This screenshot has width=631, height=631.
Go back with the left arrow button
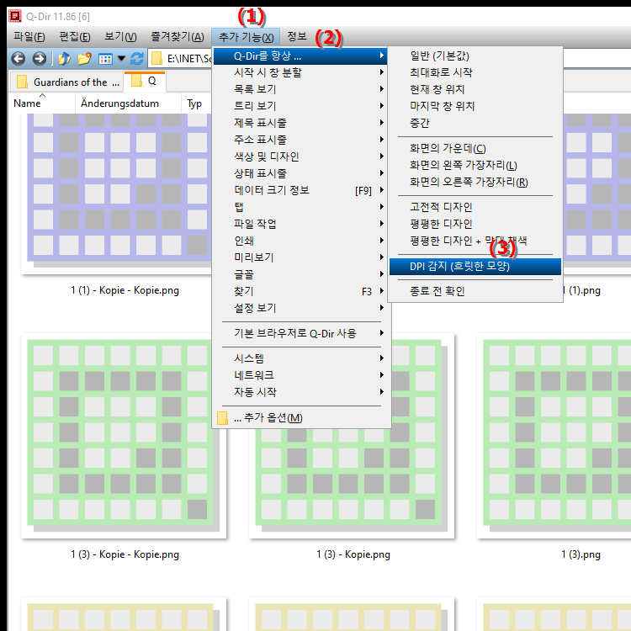19,59
